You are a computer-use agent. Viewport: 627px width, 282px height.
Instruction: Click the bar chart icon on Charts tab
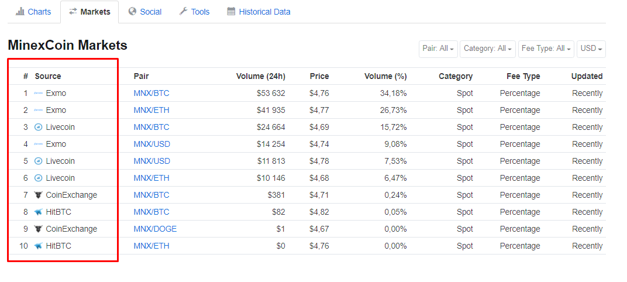tap(20, 12)
